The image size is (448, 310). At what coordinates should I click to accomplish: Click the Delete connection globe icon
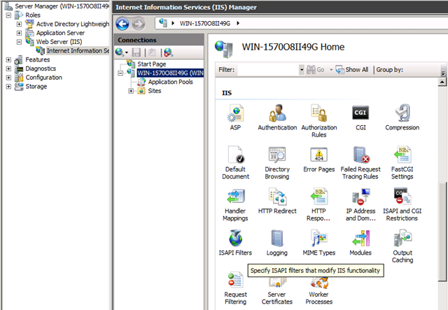pyautogui.click(x=168, y=52)
